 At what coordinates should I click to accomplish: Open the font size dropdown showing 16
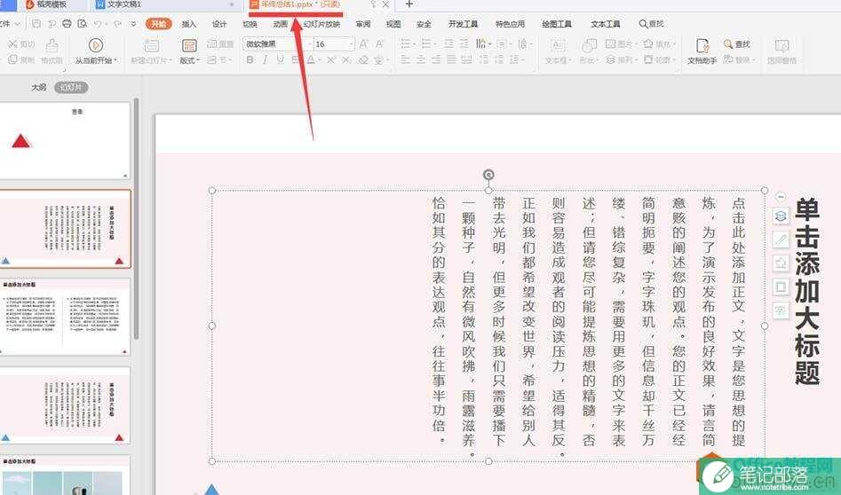click(x=352, y=44)
